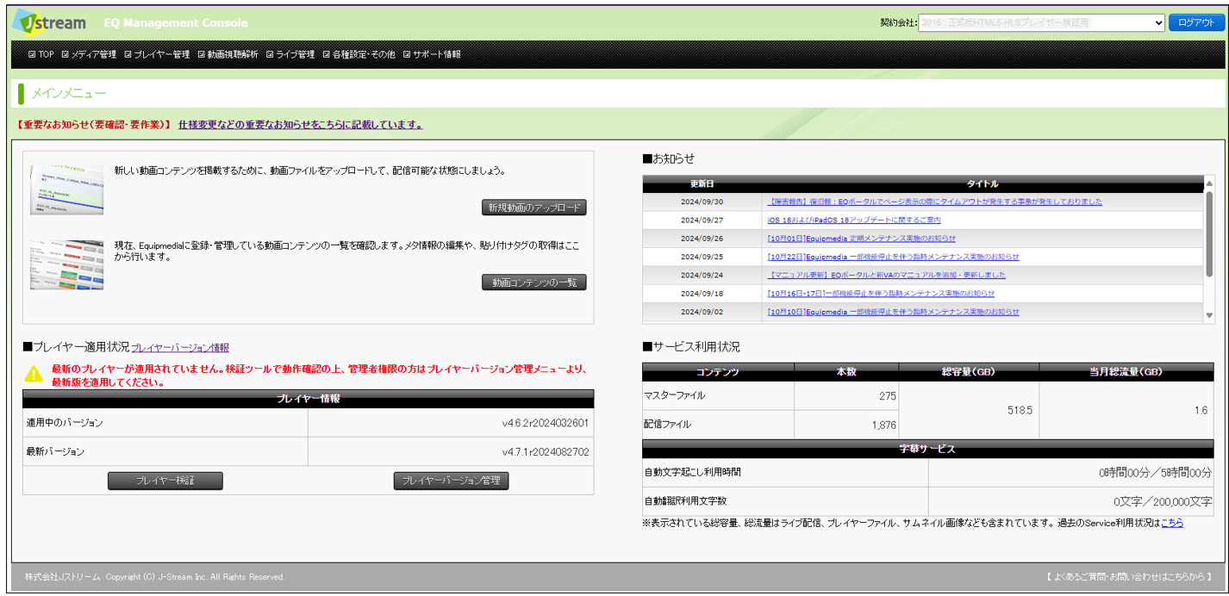
Task: Click the 総容量(GB) column header
Action: [x=968, y=372]
